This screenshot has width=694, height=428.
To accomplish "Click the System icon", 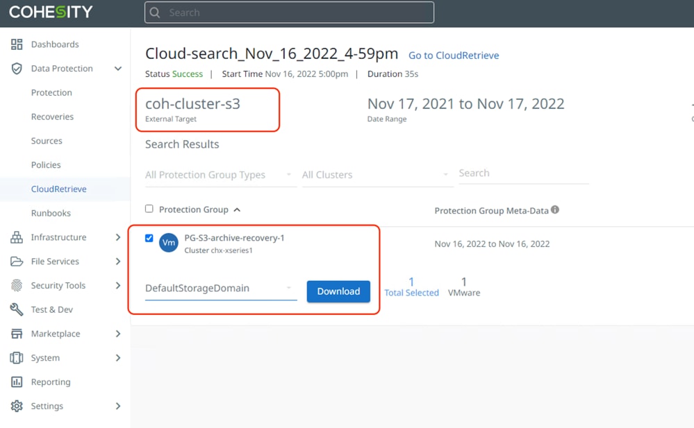I will [17, 358].
